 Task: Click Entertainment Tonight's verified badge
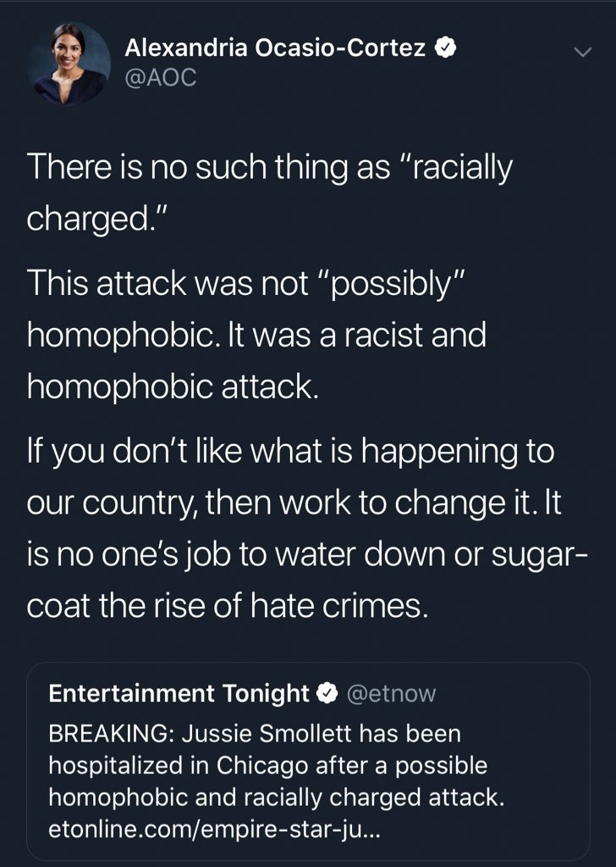pyautogui.click(x=327, y=694)
